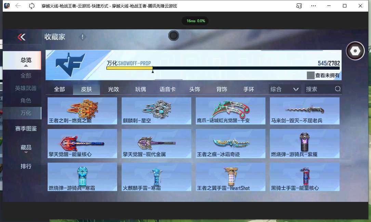Viewport: 371px width, 222px height.
Task: Select 角色 in the sidebar
Action: pos(26,101)
